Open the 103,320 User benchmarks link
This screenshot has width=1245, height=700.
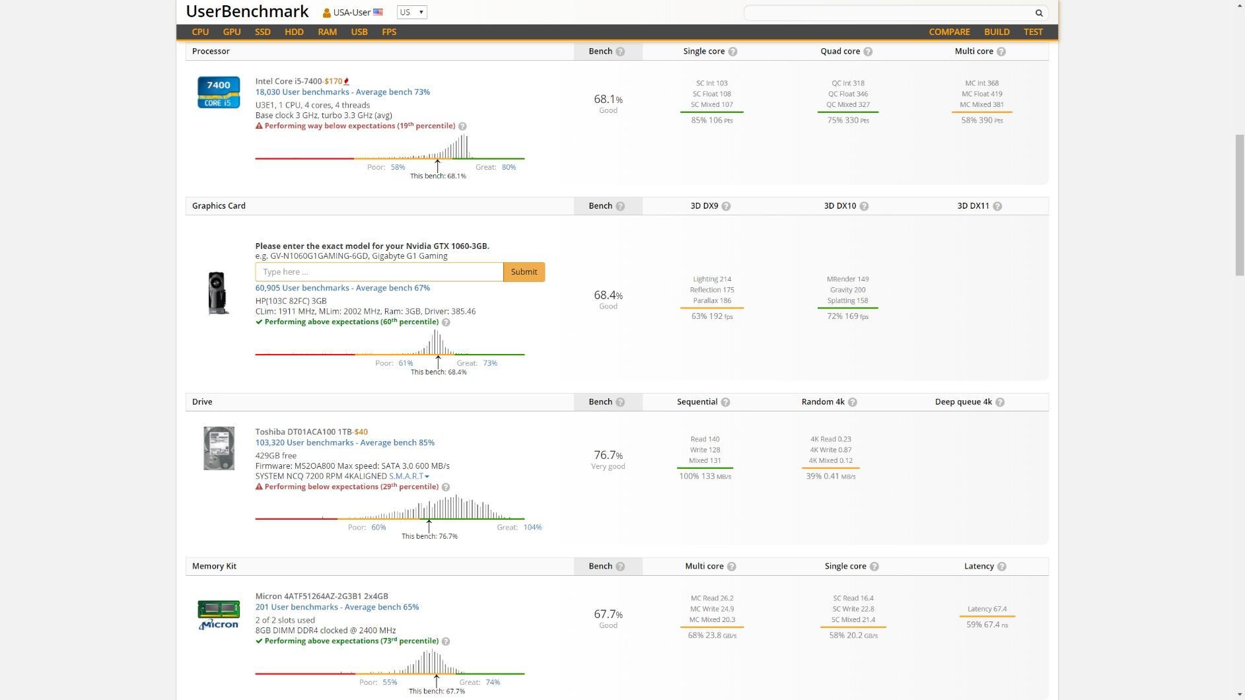344,442
